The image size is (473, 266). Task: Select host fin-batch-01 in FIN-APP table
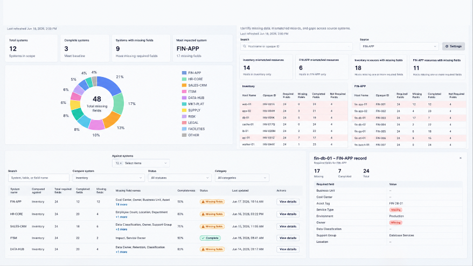click(361, 145)
